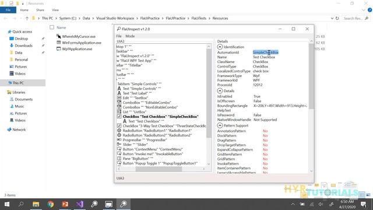Expand the Explorer ribbon chevron
The height and width of the screenshot is (210, 373).
364,10
